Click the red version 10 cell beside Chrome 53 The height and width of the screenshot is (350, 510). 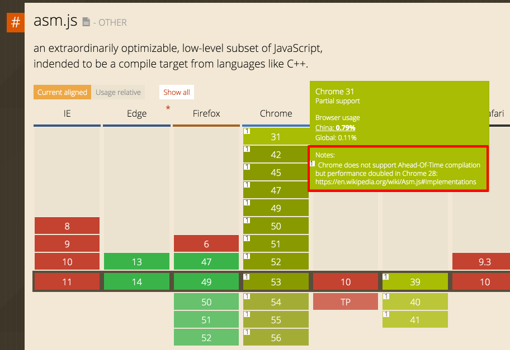(x=346, y=281)
